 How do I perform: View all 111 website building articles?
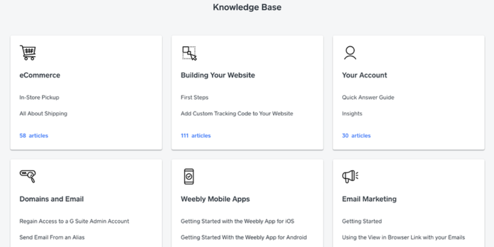pyautogui.click(x=196, y=136)
